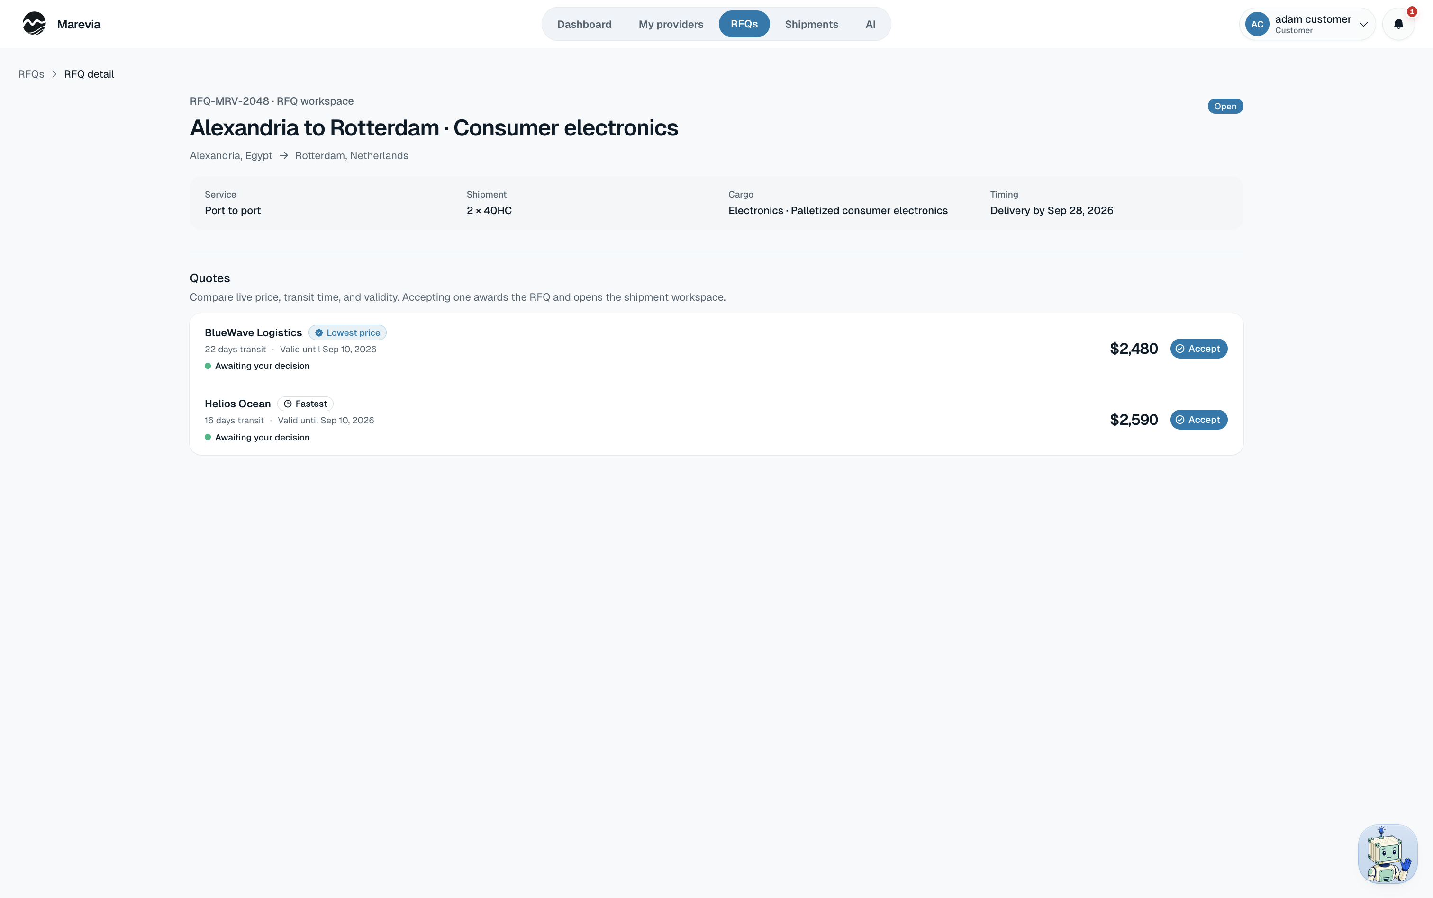This screenshot has height=898, width=1433.
Task: Click the Rotterdam, Netherlands destination
Action: (x=352, y=156)
